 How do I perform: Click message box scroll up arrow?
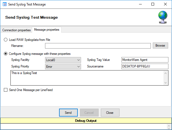(166, 73)
